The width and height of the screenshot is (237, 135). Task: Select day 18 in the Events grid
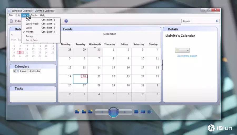[x=154, y=70]
